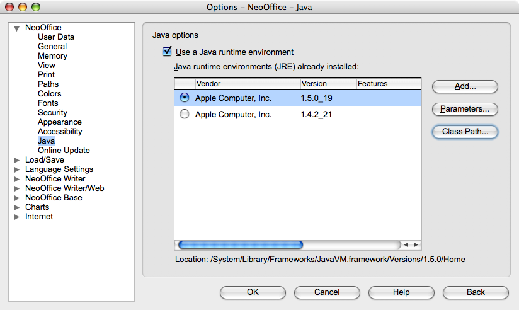This screenshot has height=310, width=519.
Task: Click the Add... button
Action: coord(465,86)
